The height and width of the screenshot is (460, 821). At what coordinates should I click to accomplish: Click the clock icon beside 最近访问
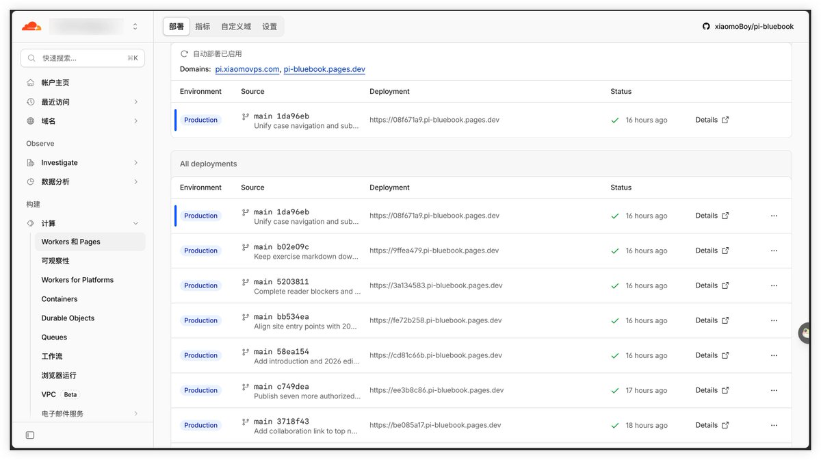[x=30, y=102]
